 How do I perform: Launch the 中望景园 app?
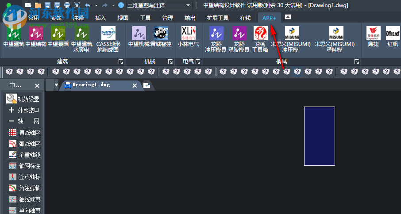(58, 37)
